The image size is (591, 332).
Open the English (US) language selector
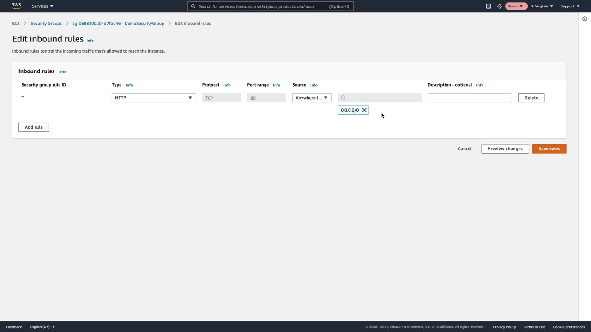coord(42,327)
